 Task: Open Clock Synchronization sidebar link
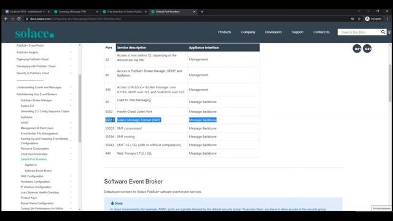point(34,154)
